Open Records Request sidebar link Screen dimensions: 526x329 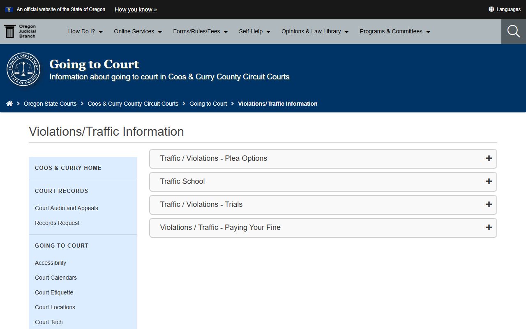coord(57,223)
